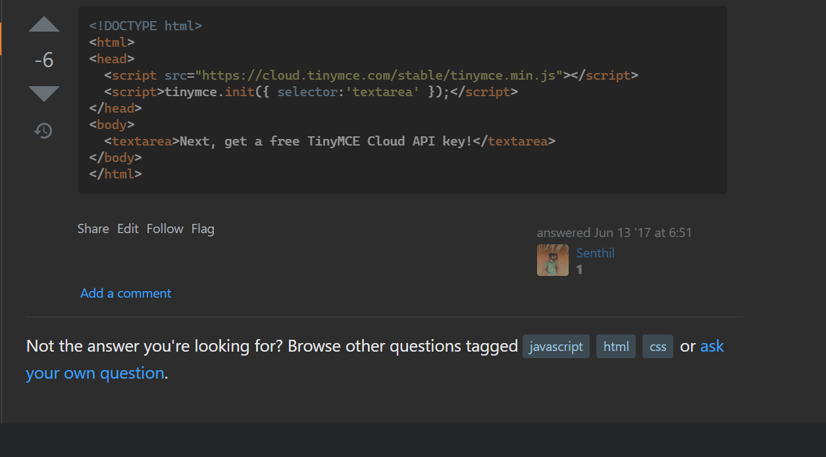
Task: Browse the css tag
Action: pos(658,346)
